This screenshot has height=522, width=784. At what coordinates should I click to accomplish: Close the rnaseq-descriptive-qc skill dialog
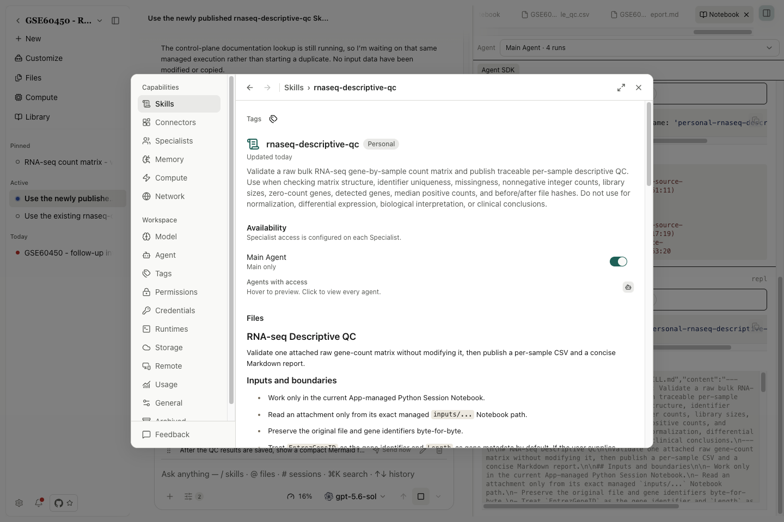click(x=639, y=88)
